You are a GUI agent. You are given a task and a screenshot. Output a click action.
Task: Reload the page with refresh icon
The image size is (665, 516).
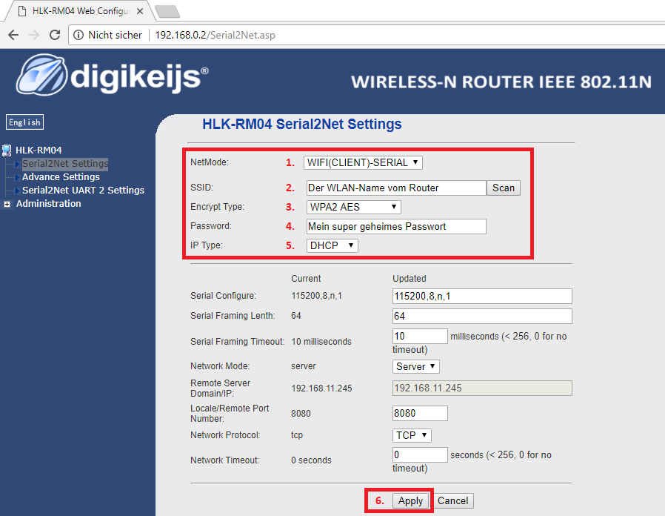pyautogui.click(x=54, y=35)
